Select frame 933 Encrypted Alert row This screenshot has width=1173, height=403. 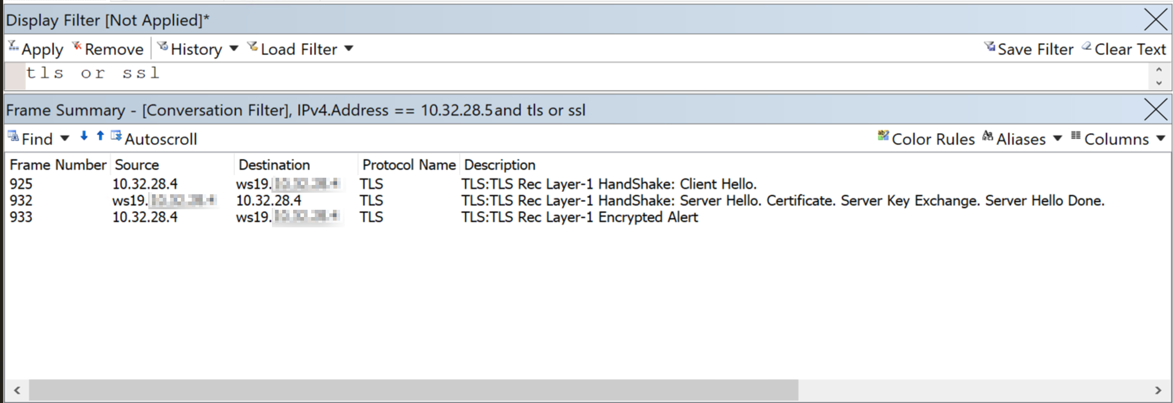pyautogui.click(x=587, y=217)
